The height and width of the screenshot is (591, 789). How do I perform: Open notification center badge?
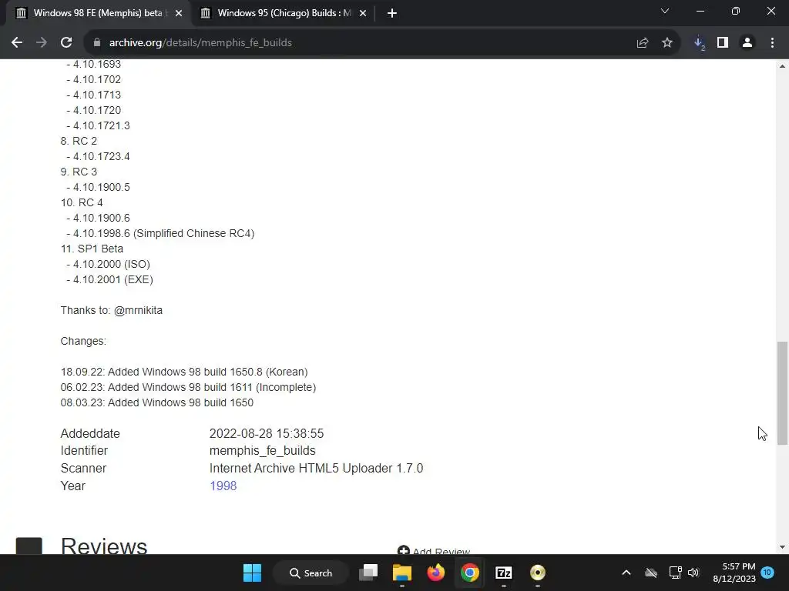(x=767, y=573)
